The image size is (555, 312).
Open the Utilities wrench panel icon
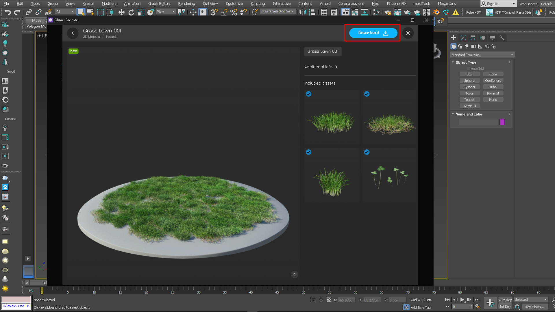click(502, 38)
